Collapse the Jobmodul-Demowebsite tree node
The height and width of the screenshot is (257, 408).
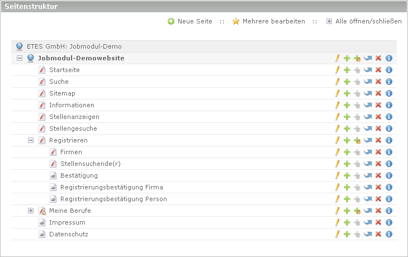tap(20, 58)
